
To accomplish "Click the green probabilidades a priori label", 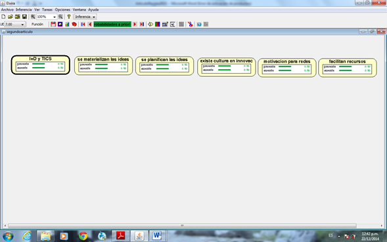I will click(112, 24).
